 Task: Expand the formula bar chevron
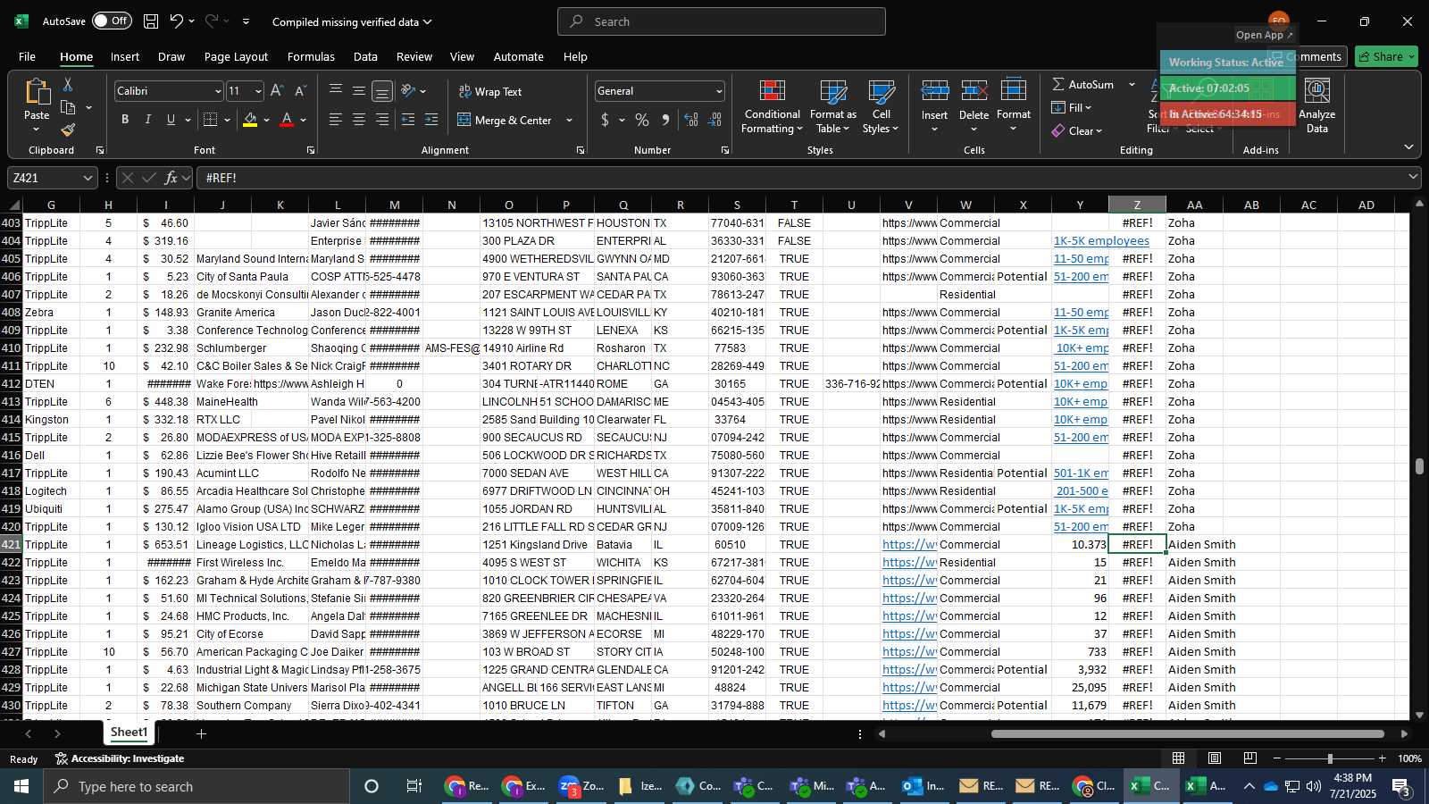[1413, 177]
